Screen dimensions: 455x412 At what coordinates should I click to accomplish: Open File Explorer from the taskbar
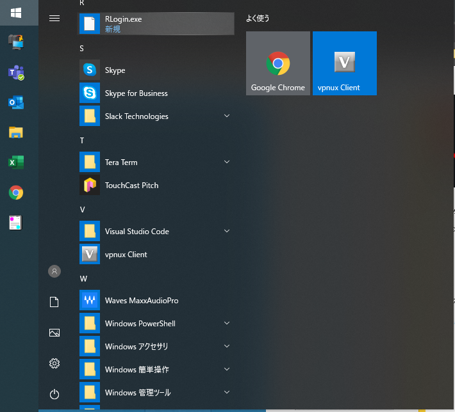(16, 132)
